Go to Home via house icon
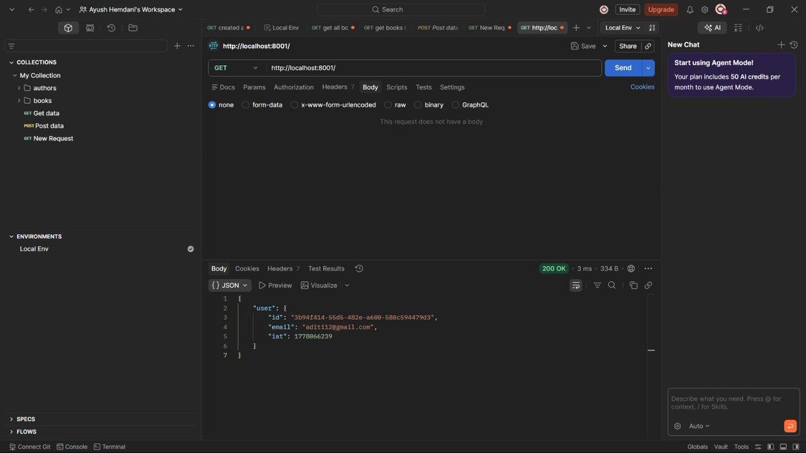 pos(59,9)
